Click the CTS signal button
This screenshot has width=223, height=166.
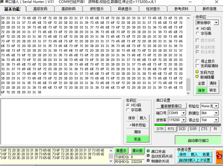tap(204, 129)
